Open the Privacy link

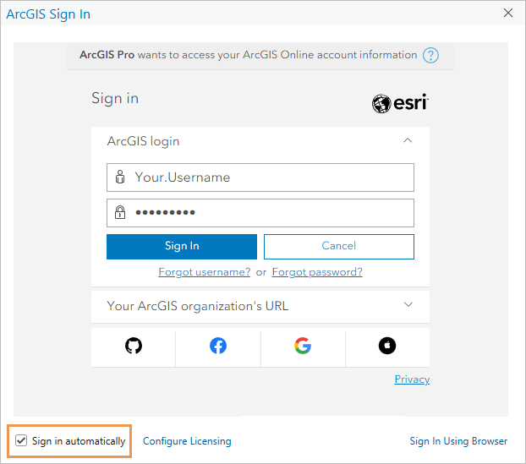(412, 379)
